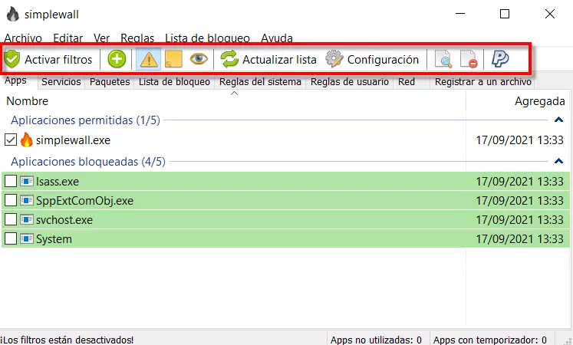Uncheck the simplewall.exe checkbox
The height and width of the screenshot is (345, 573).
coord(11,140)
